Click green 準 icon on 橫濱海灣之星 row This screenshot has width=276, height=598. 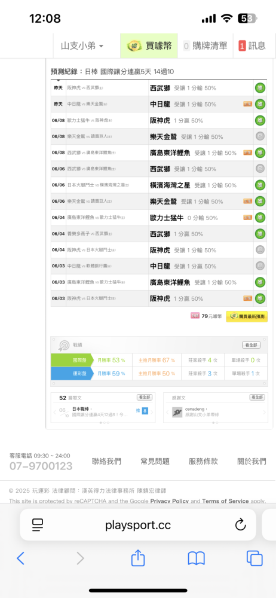click(x=260, y=185)
